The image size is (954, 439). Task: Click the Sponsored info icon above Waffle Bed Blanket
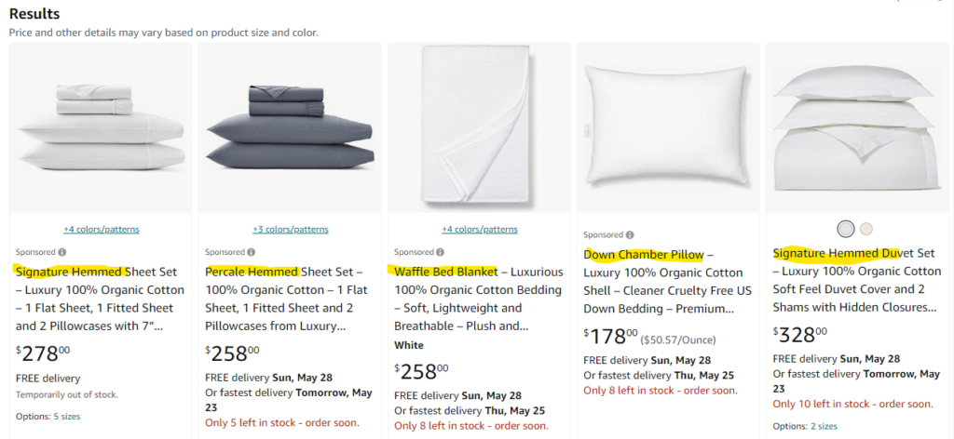pos(441,252)
